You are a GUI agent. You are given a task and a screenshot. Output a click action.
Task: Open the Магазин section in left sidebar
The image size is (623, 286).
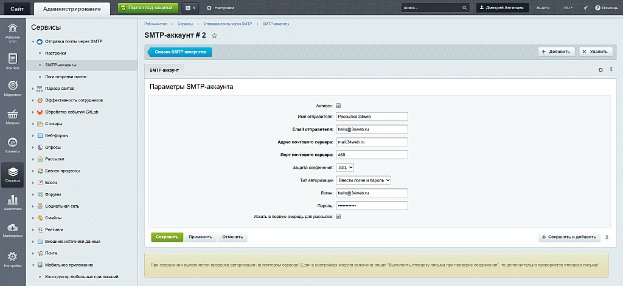12,117
